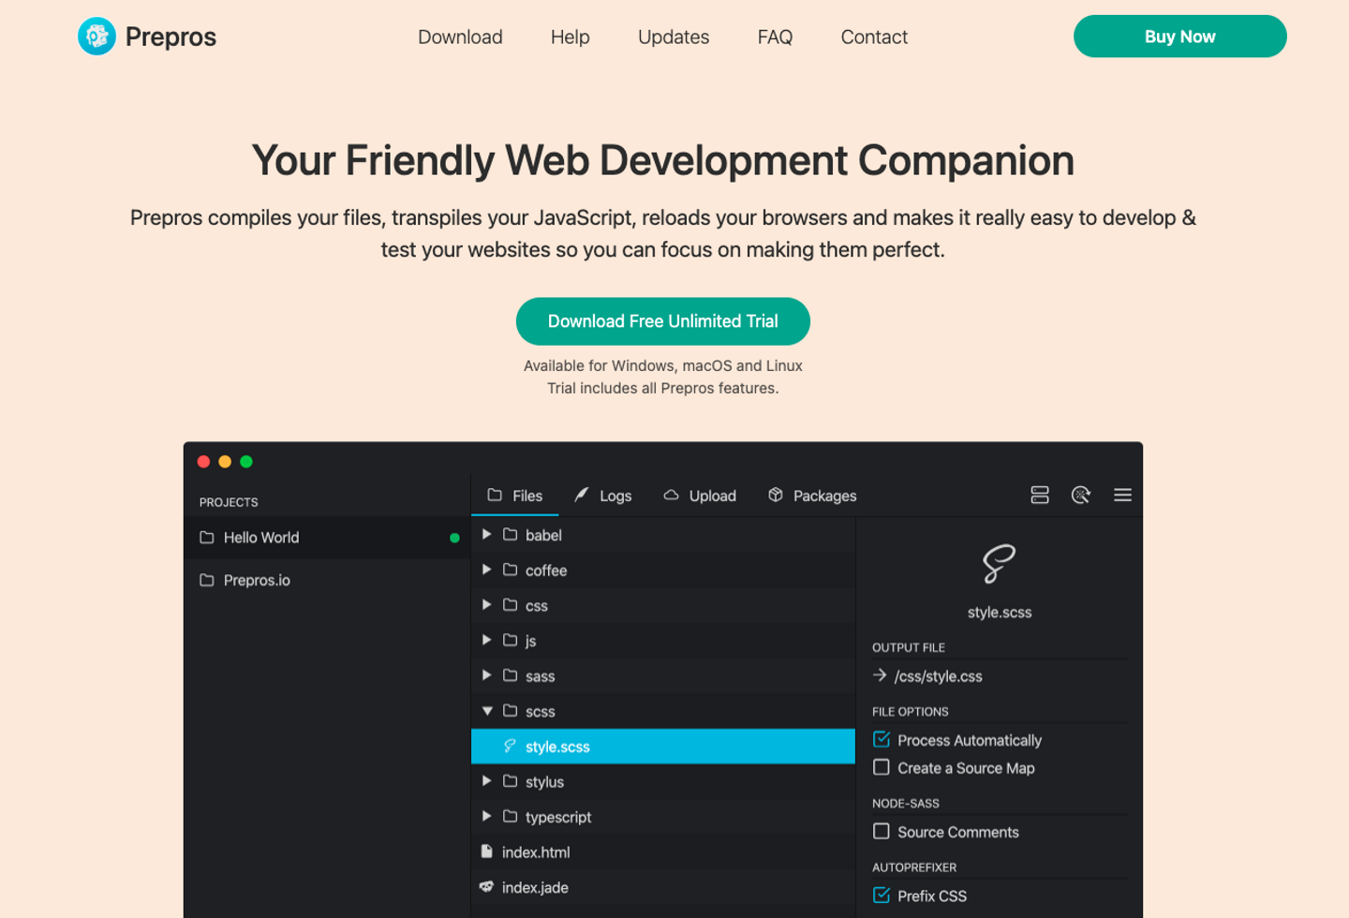
Task: Click the js folder icon
Action: pos(511,640)
